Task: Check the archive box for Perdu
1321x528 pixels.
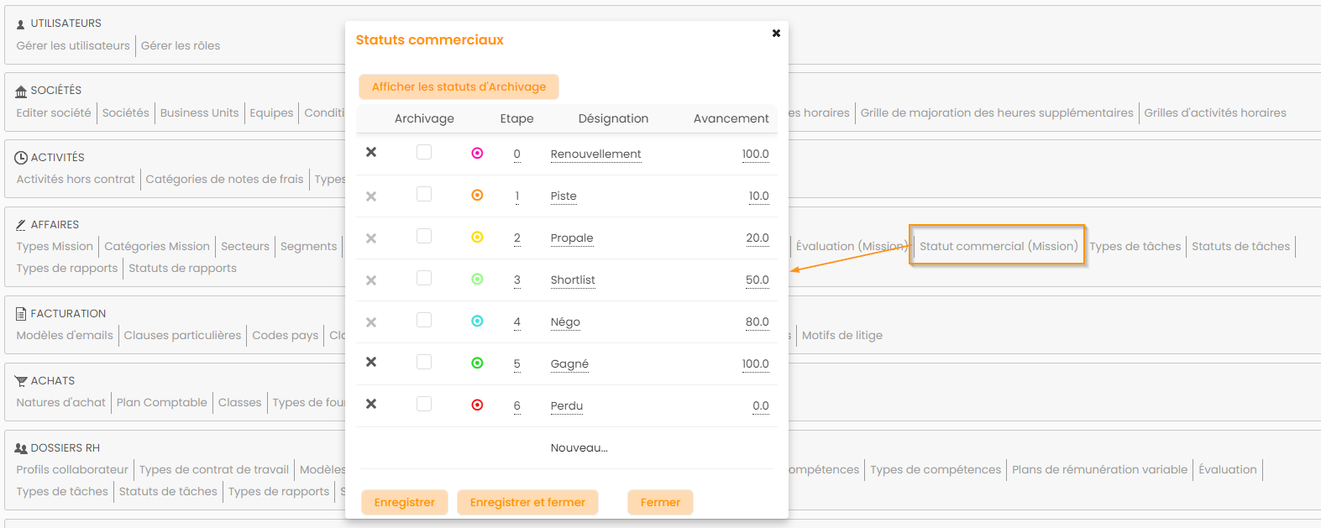Action: 424,404
